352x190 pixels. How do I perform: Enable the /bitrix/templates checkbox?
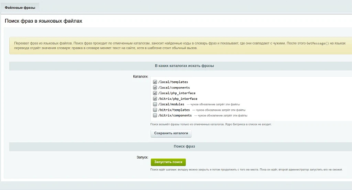tap(155, 110)
